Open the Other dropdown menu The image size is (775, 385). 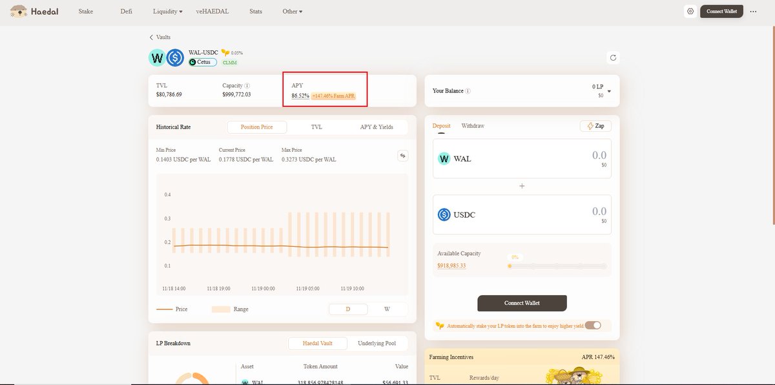[x=292, y=12]
